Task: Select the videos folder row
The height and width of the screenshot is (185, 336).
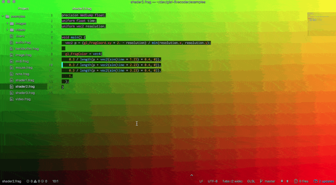Action: (x=23, y=30)
